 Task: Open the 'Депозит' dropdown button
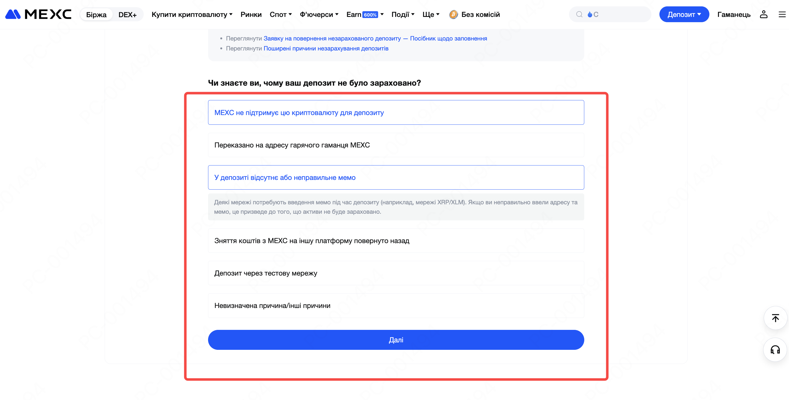[x=684, y=14]
